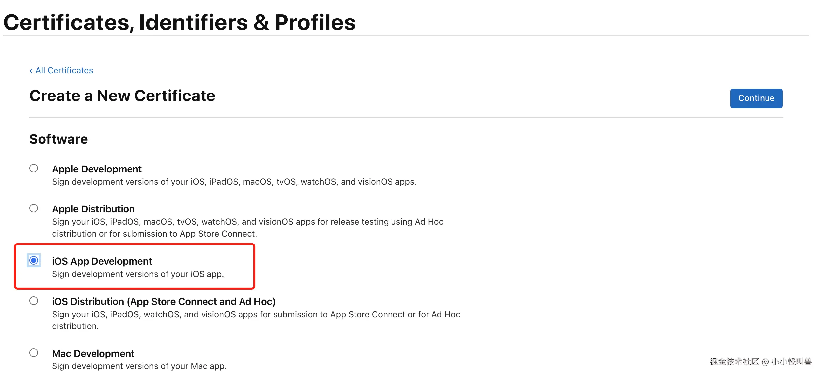Click the 'Sign development versions of your iOS app' text
Viewport: 822px width, 376px height.
(138, 274)
